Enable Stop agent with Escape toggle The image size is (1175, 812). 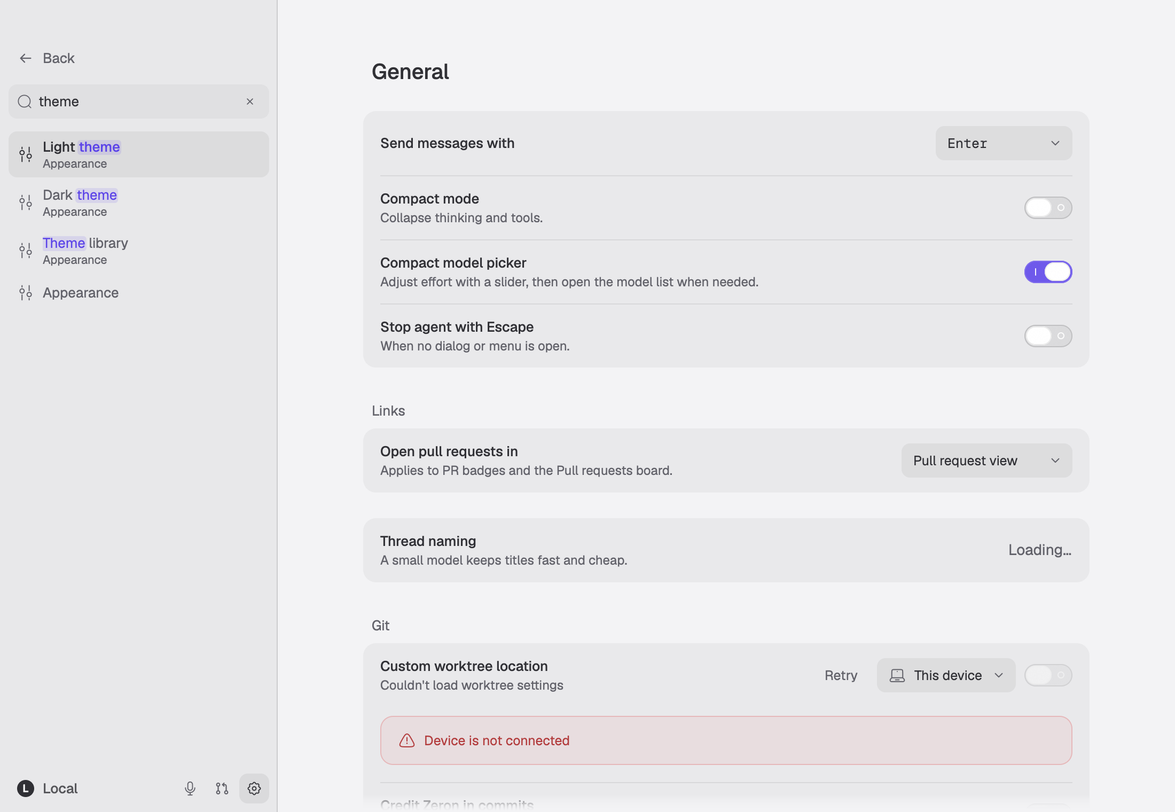1048,336
